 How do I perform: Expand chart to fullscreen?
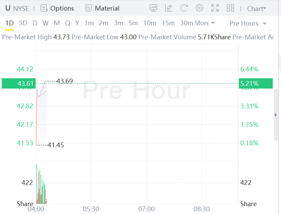pos(215,8)
